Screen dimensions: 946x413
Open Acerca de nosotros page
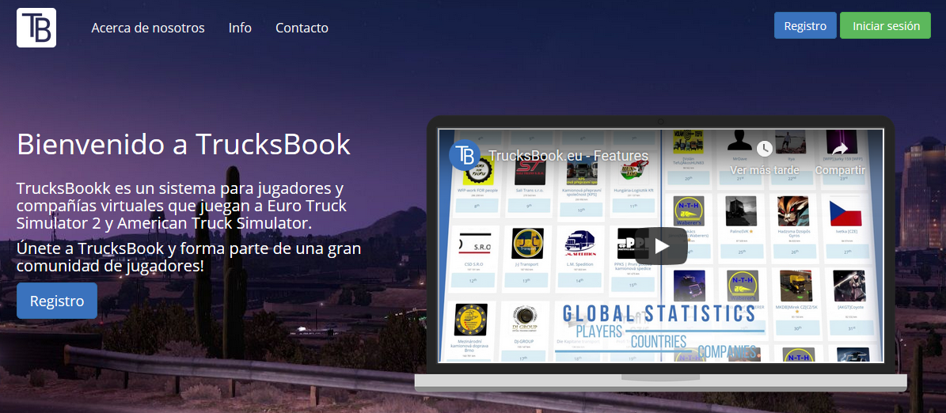pos(148,28)
